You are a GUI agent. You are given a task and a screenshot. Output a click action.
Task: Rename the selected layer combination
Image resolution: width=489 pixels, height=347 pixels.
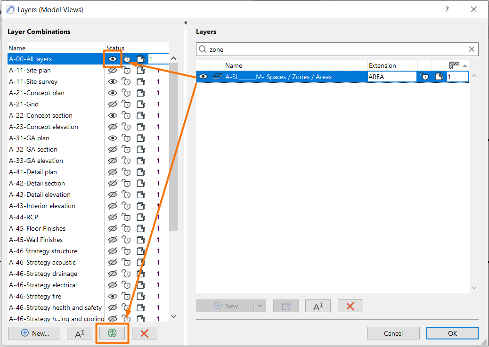80,333
